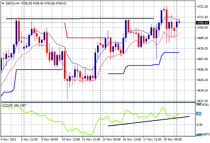Click the 4645.20 price scale label

click(202, 80)
